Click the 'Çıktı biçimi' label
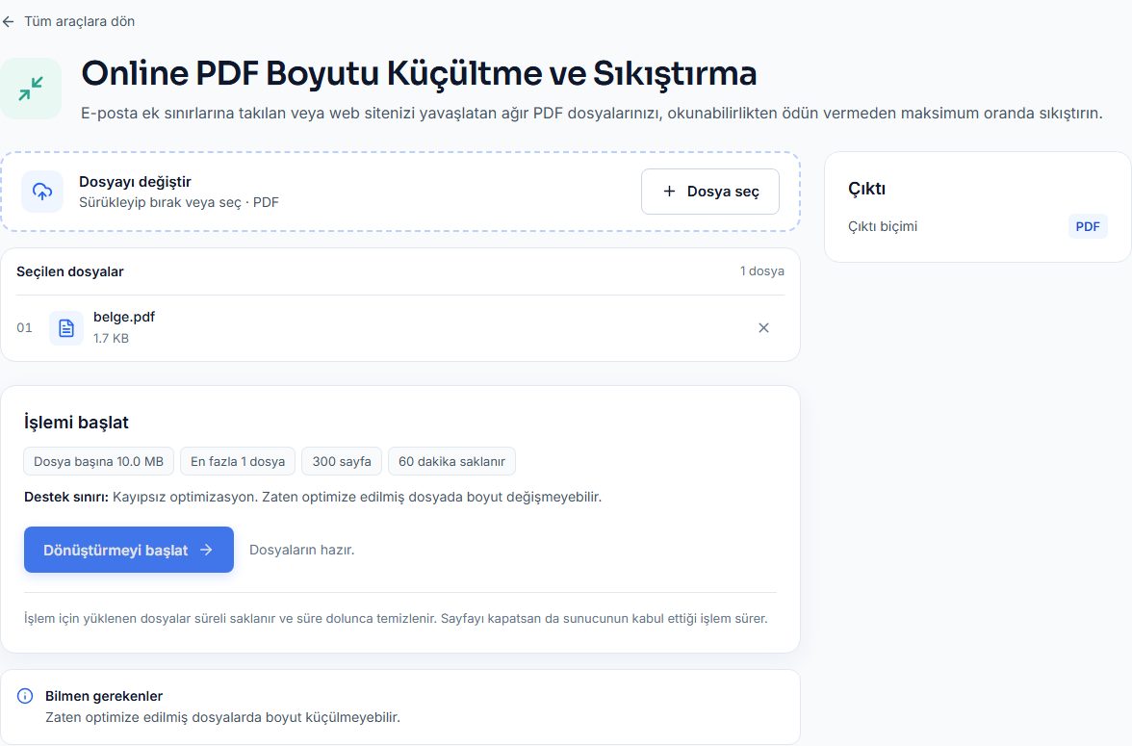This screenshot has height=746, width=1132. [882, 227]
